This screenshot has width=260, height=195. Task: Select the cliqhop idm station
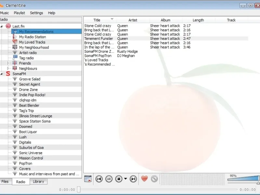coord(28,100)
